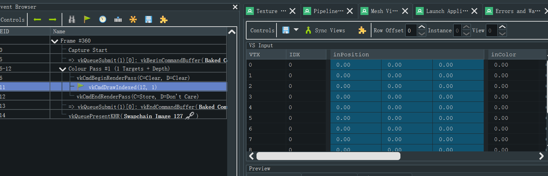
Task: Select the vkBeginCommandBuffer queue submit row
Action: (148, 60)
